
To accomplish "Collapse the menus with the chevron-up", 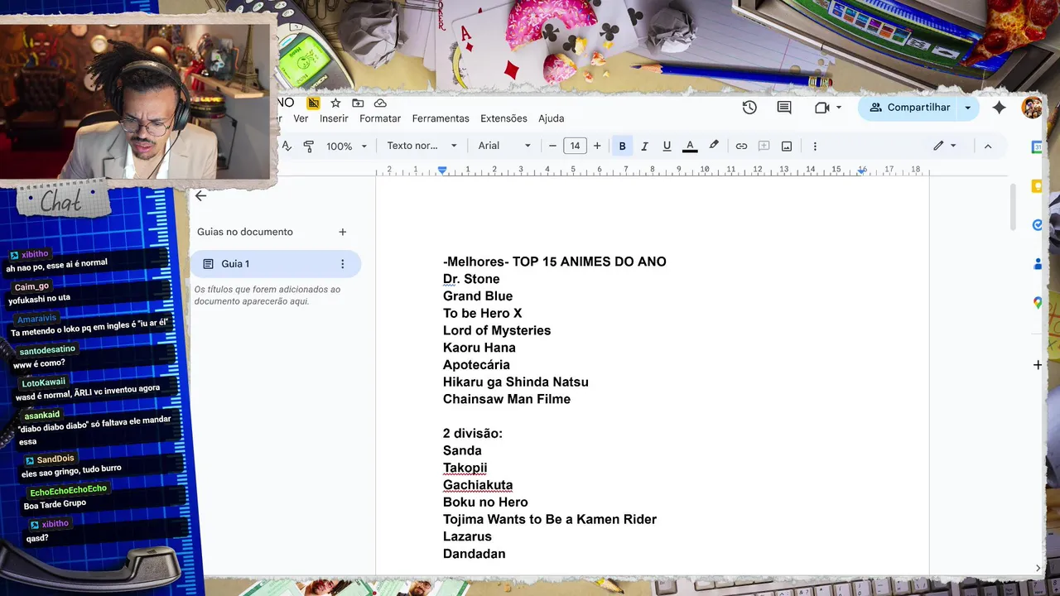I will pyautogui.click(x=987, y=146).
